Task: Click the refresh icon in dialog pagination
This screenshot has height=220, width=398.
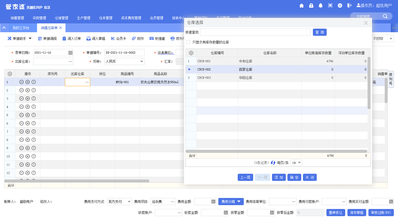Action: [x=273, y=163]
